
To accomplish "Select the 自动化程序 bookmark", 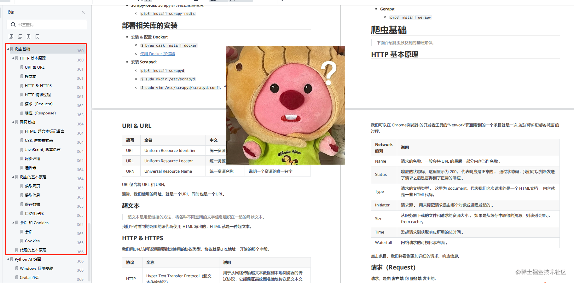I will point(34,213).
